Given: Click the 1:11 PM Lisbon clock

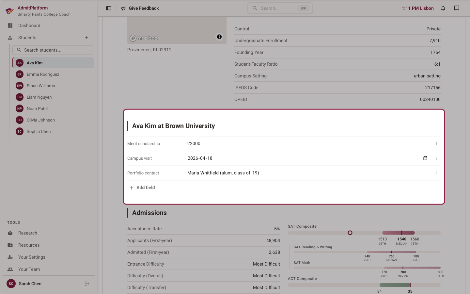Looking at the screenshot, I should click(418, 8).
